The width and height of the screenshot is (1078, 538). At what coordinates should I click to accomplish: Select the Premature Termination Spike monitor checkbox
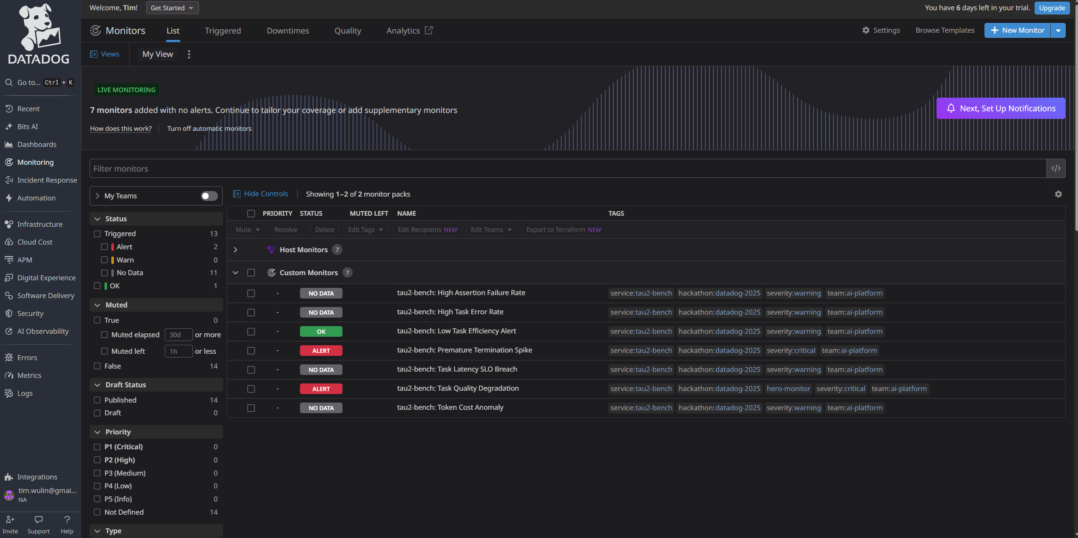[x=251, y=351]
